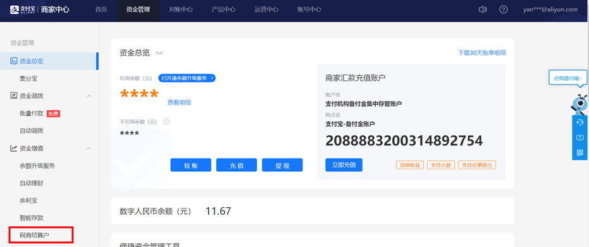
Task: Click the info icon beside 不可用余额
Action: 166,121
